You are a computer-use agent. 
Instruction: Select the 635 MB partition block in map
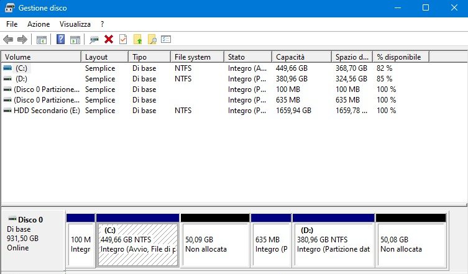point(271,240)
